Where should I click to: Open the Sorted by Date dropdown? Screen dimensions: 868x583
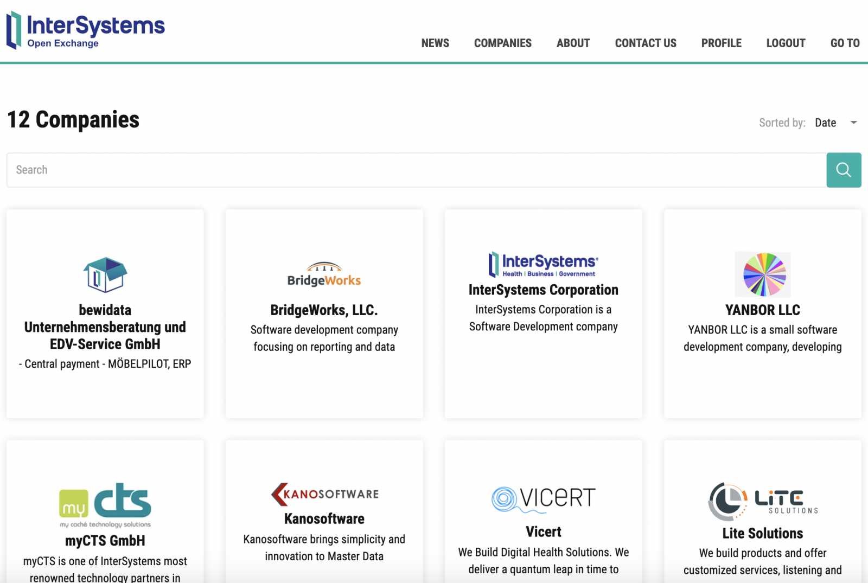[x=835, y=123]
